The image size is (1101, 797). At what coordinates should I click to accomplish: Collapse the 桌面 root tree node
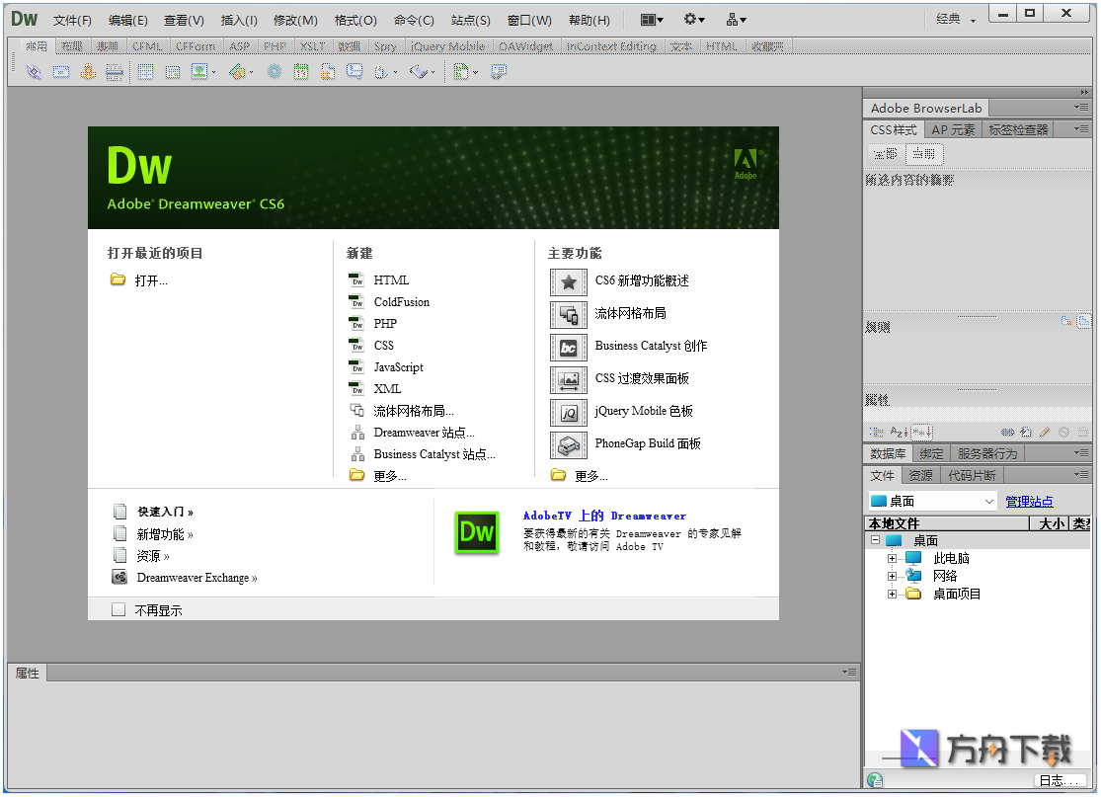pyautogui.click(x=875, y=540)
